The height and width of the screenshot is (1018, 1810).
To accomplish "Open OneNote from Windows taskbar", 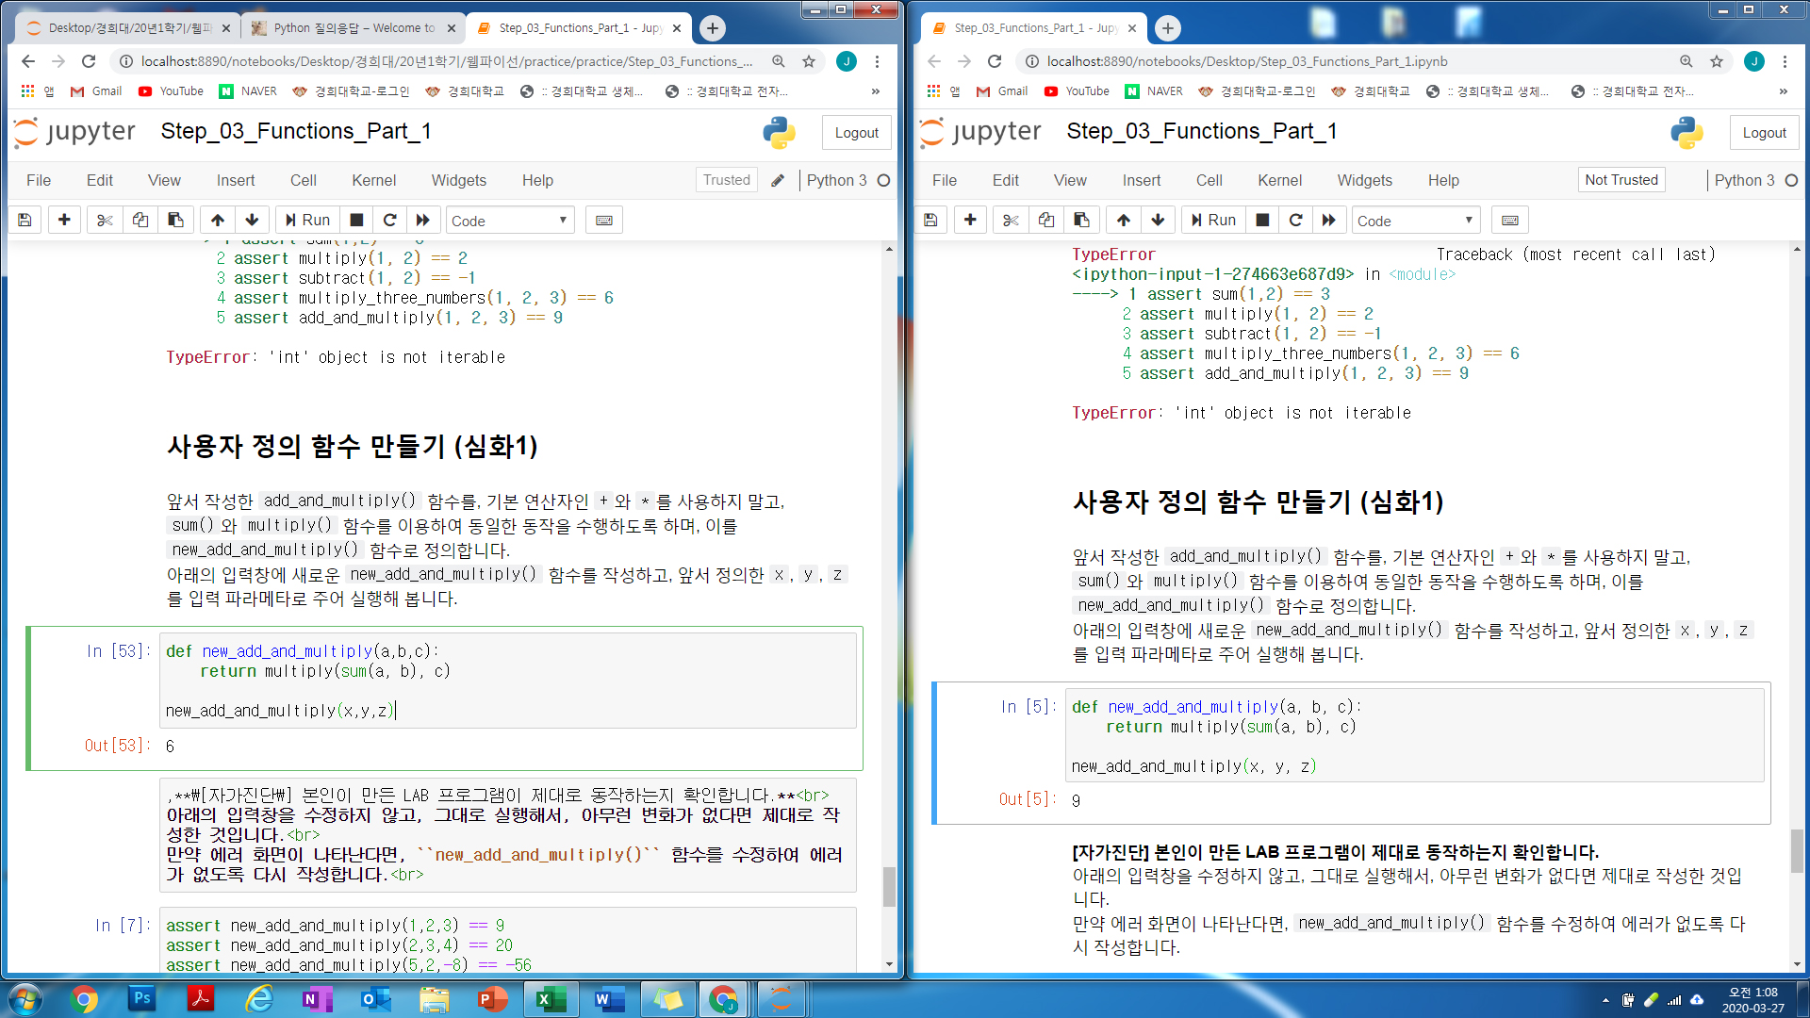I will pos(317,998).
